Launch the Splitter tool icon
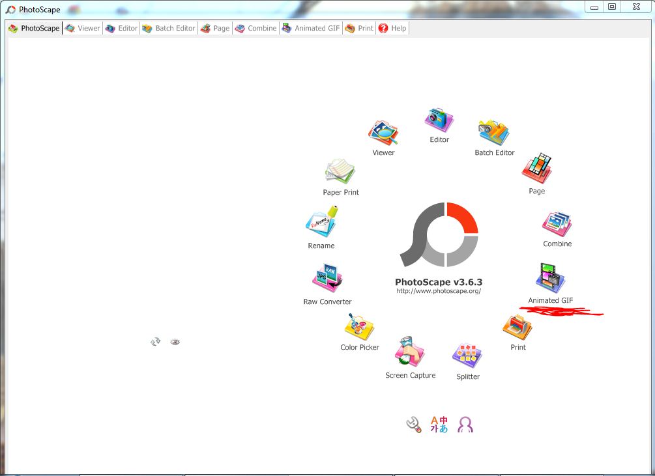Viewport: 655px width, 476px height. click(x=467, y=356)
